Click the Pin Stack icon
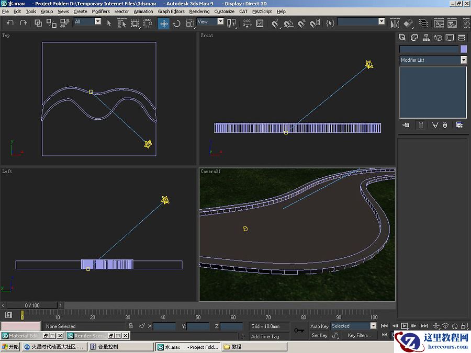The width and height of the screenshot is (471, 353). point(406,125)
